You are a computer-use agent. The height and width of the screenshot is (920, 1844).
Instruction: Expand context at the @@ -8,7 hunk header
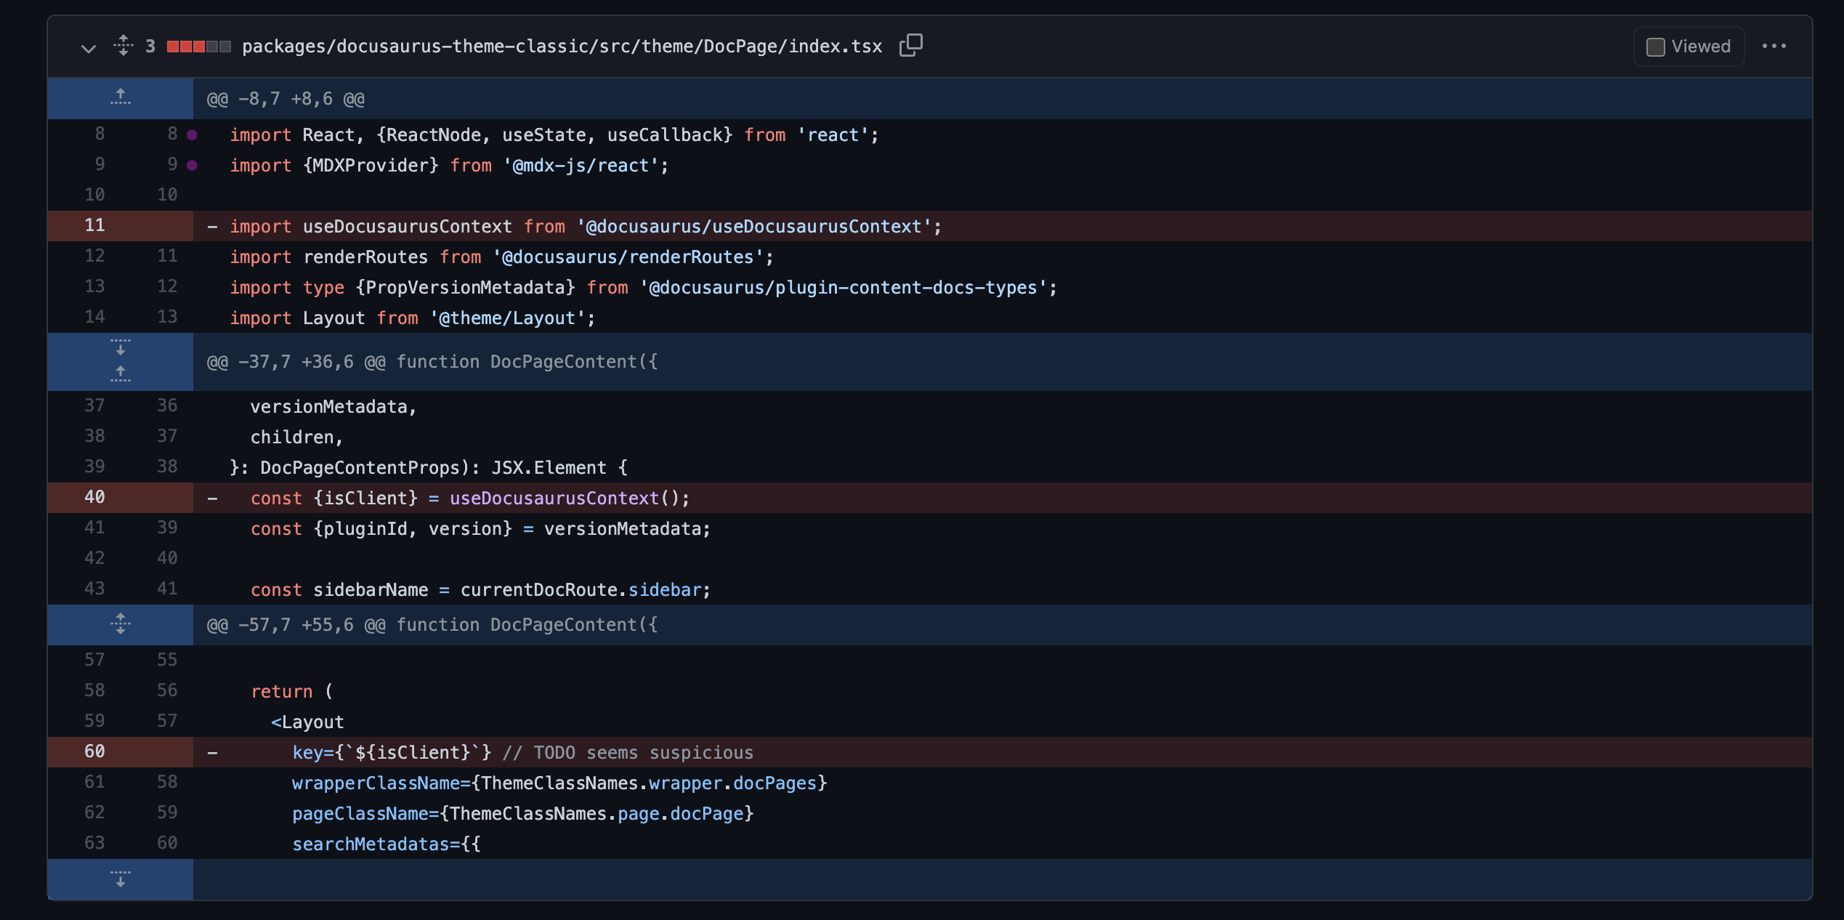pyautogui.click(x=283, y=98)
